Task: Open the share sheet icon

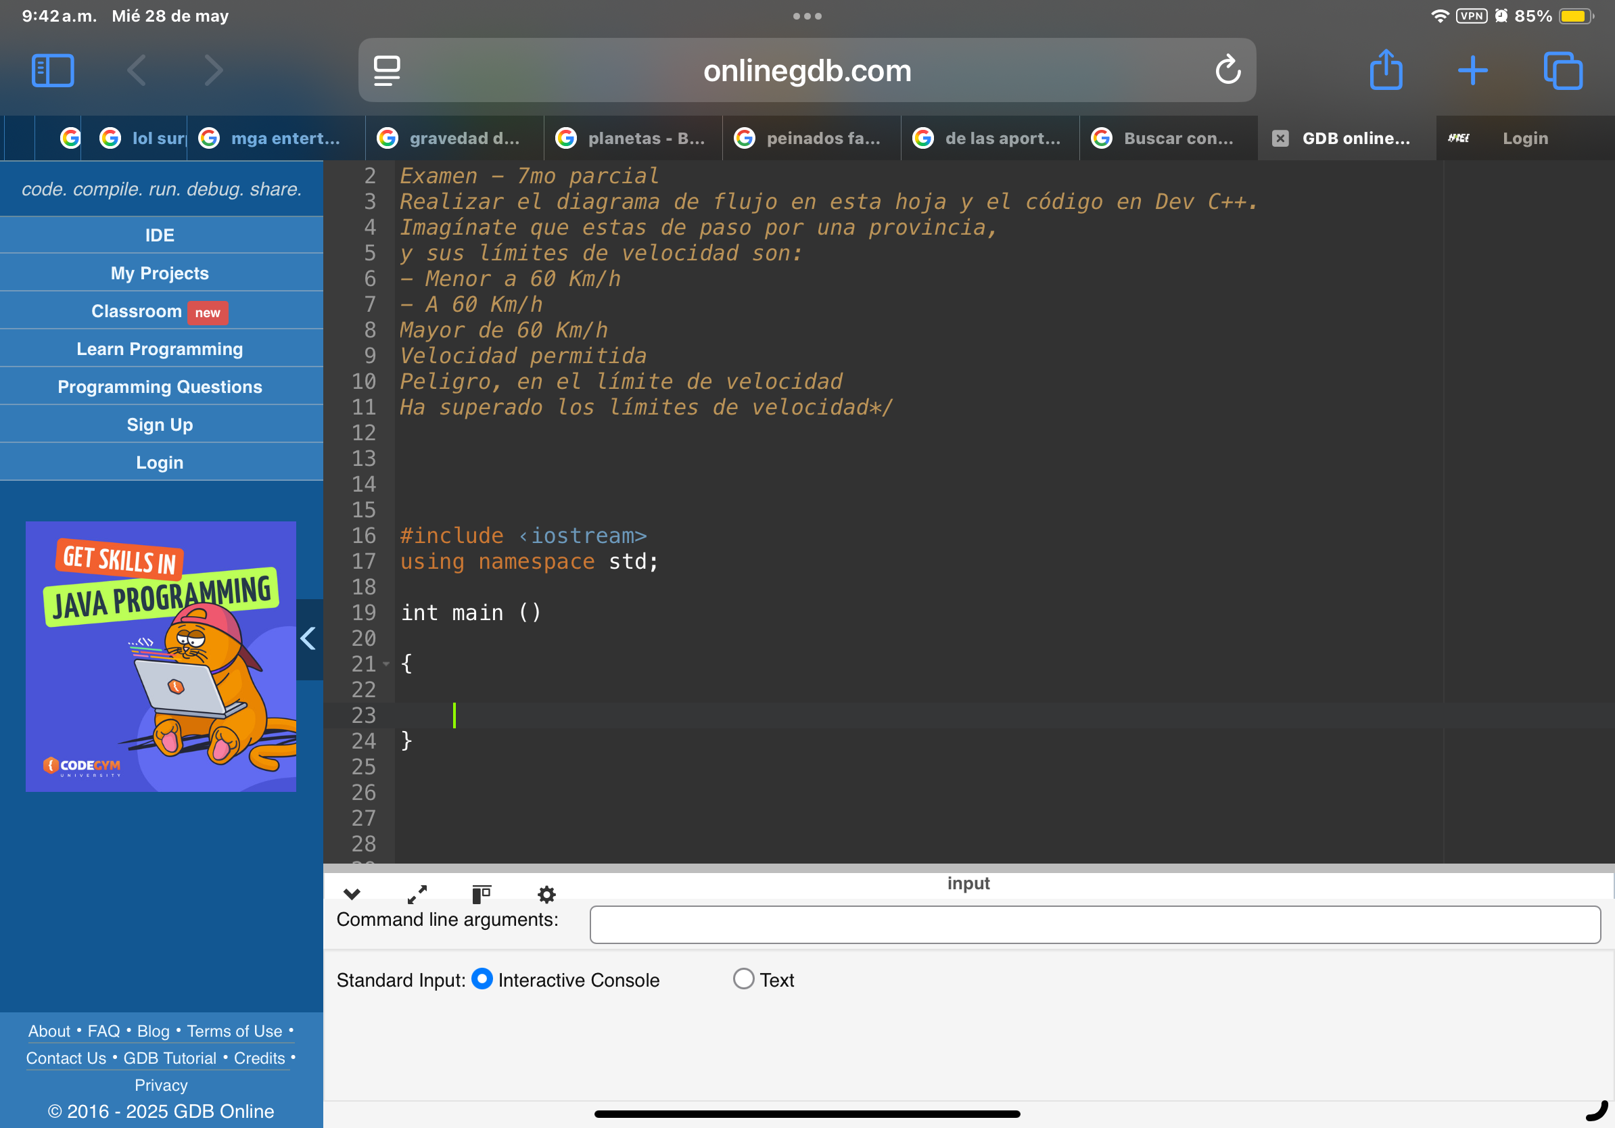Action: point(1386,70)
